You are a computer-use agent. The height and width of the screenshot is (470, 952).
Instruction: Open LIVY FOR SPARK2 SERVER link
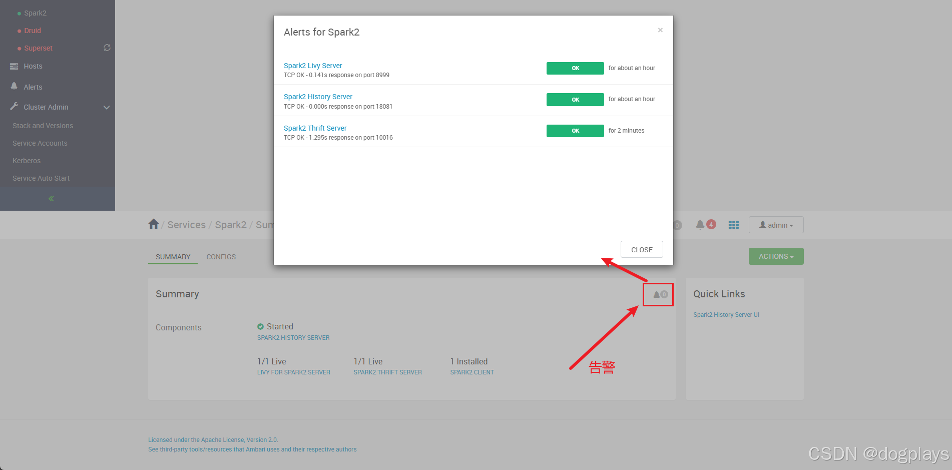(294, 372)
